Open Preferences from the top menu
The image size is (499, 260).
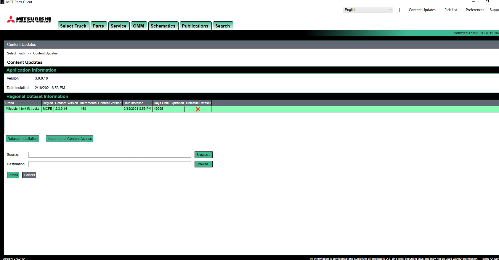pyautogui.click(x=475, y=10)
